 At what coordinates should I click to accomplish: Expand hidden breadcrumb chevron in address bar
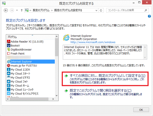pos(30,10)
